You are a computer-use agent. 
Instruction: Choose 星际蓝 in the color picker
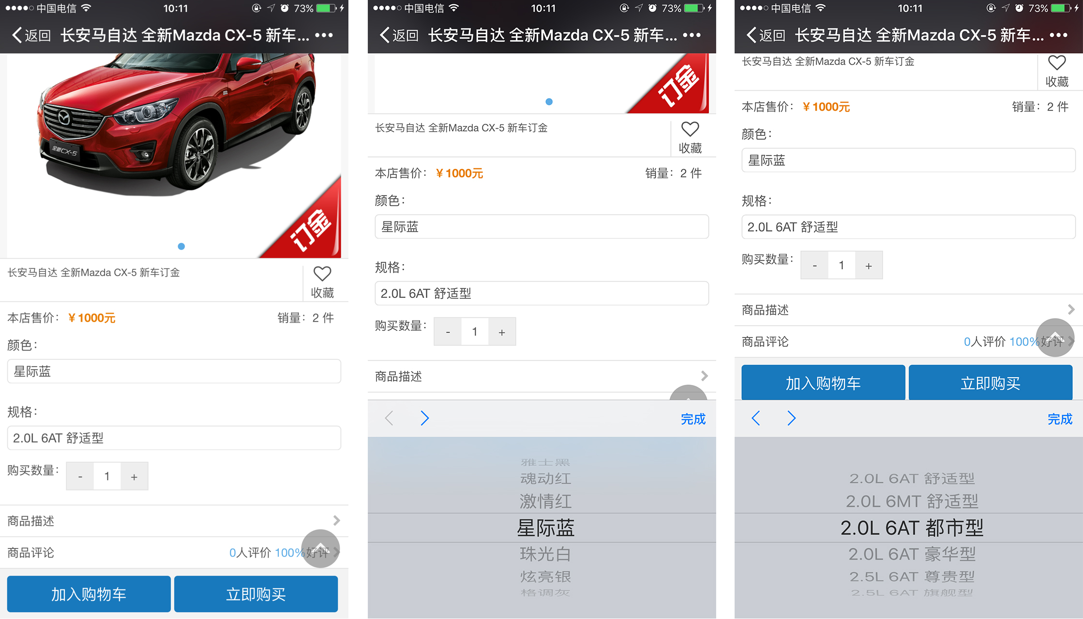pos(546,528)
